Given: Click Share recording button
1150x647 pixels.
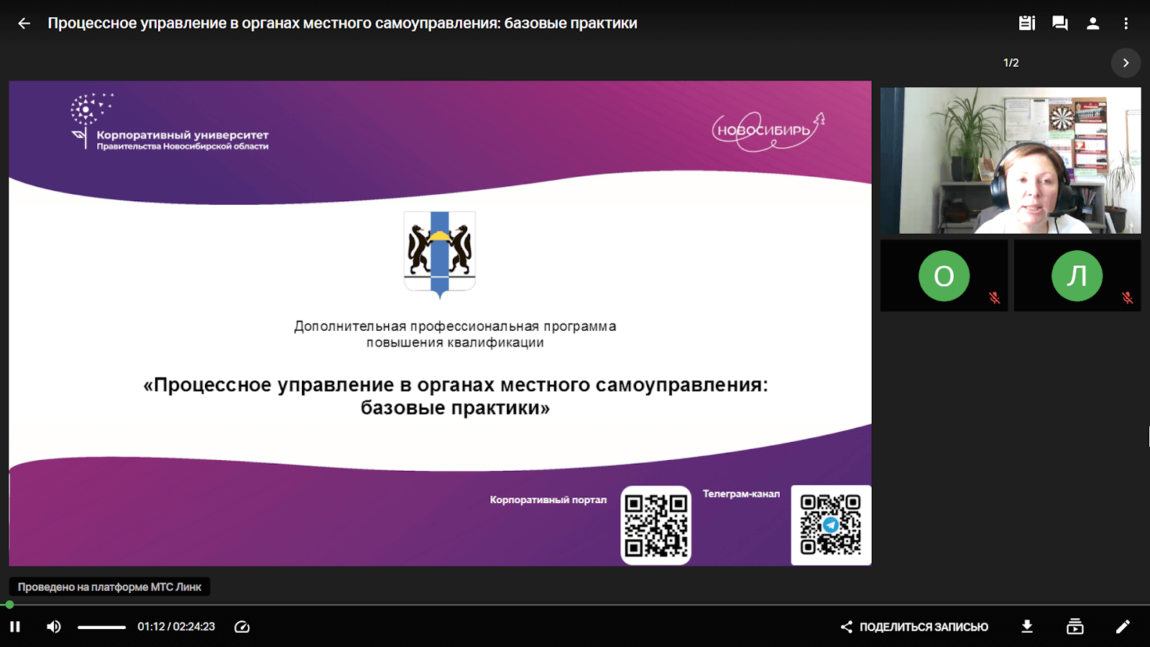Looking at the screenshot, I should point(915,627).
